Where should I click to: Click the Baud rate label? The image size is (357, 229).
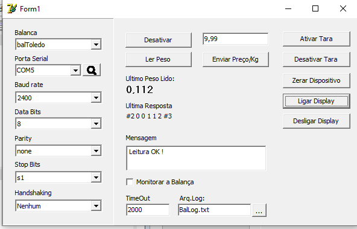click(29, 85)
